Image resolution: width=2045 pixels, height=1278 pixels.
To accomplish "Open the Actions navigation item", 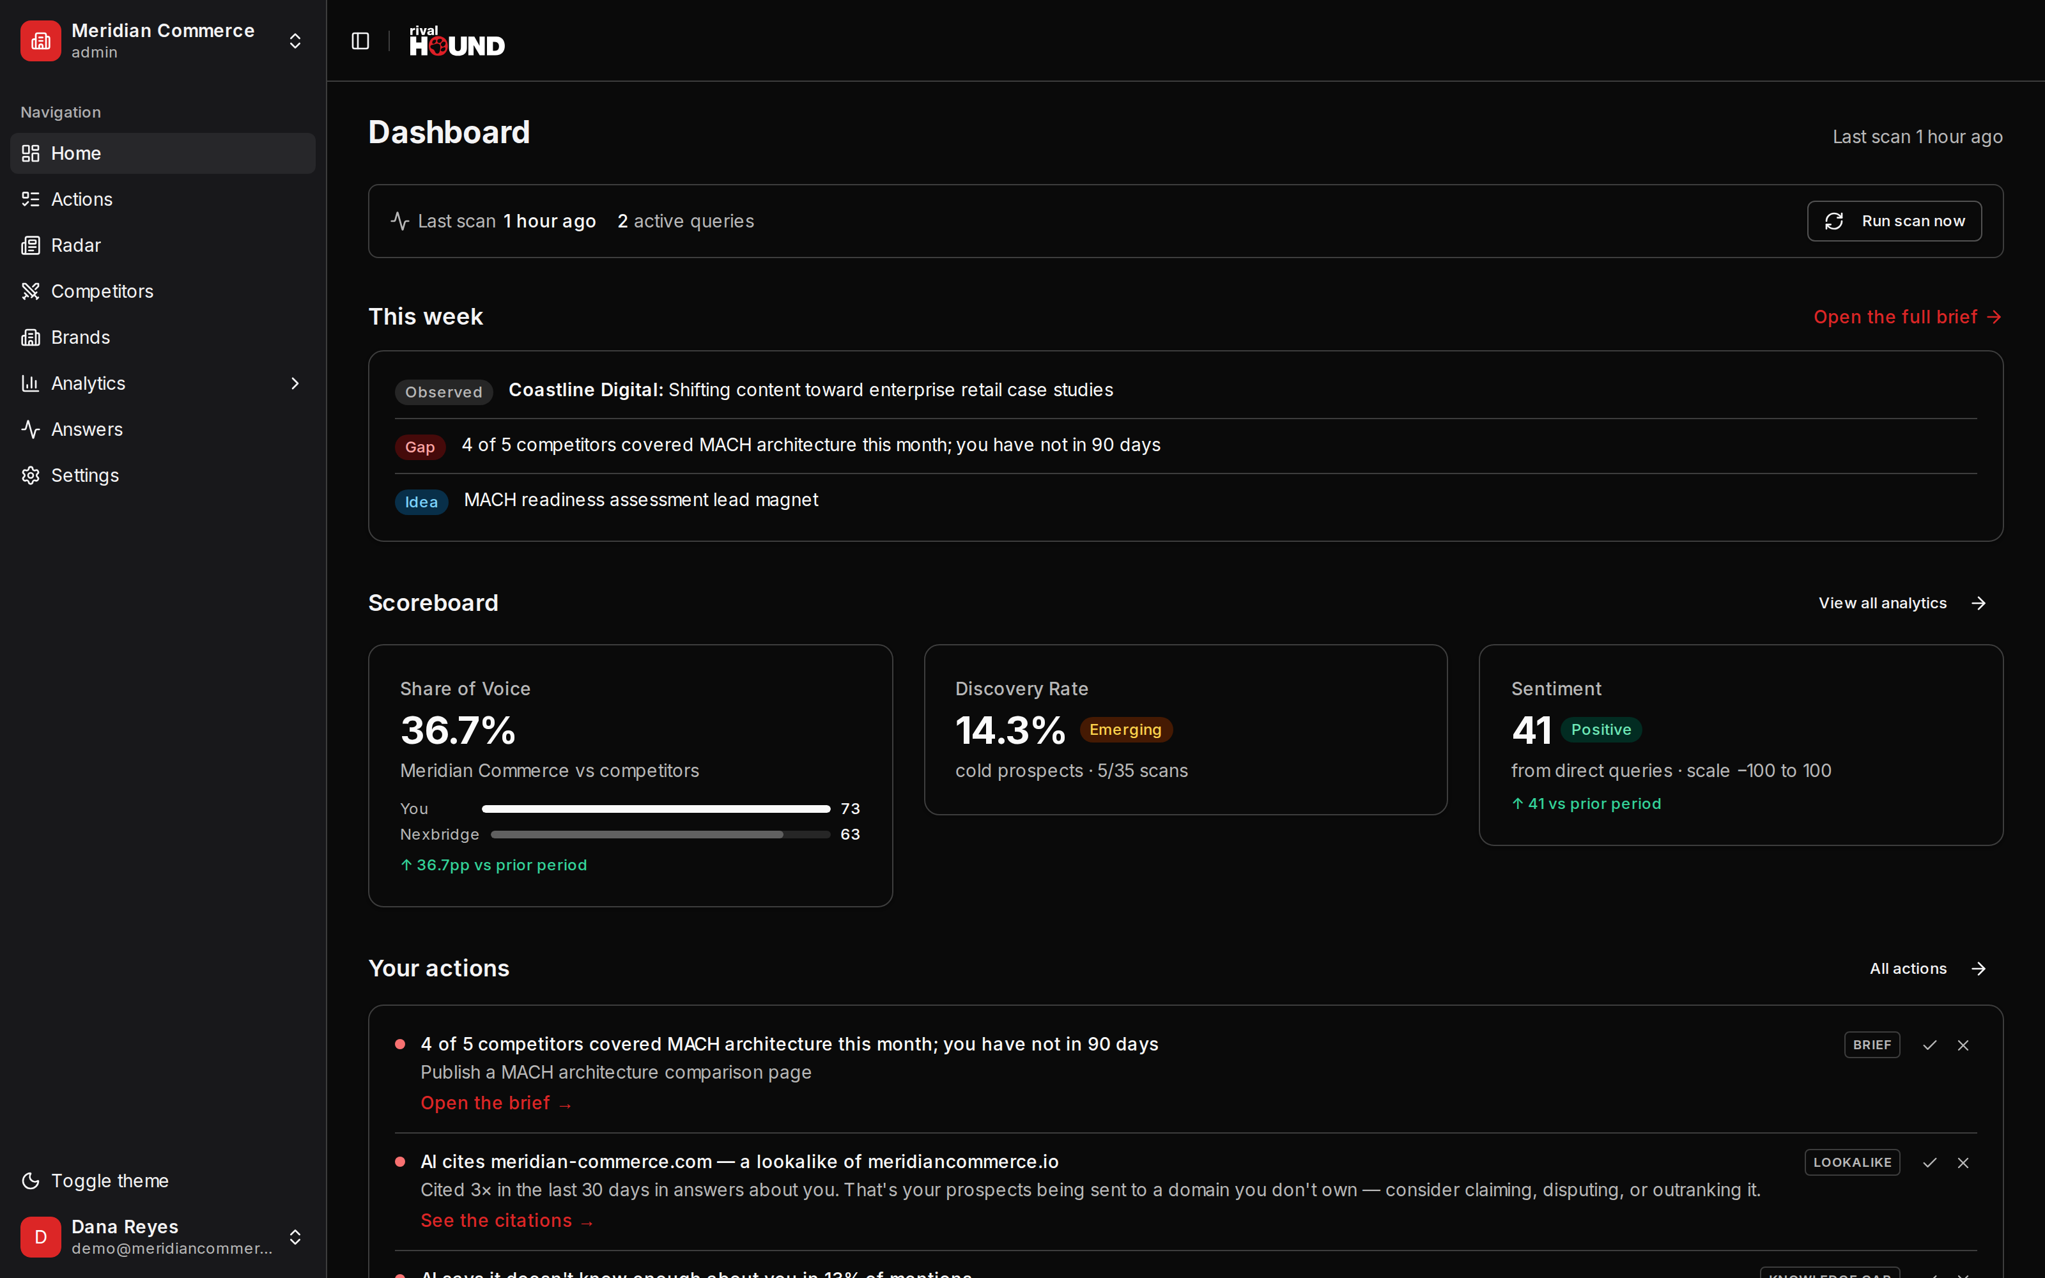I will point(162,199).
